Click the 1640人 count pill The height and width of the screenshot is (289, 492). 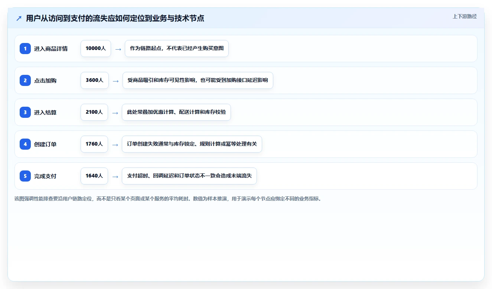(94, 176)
